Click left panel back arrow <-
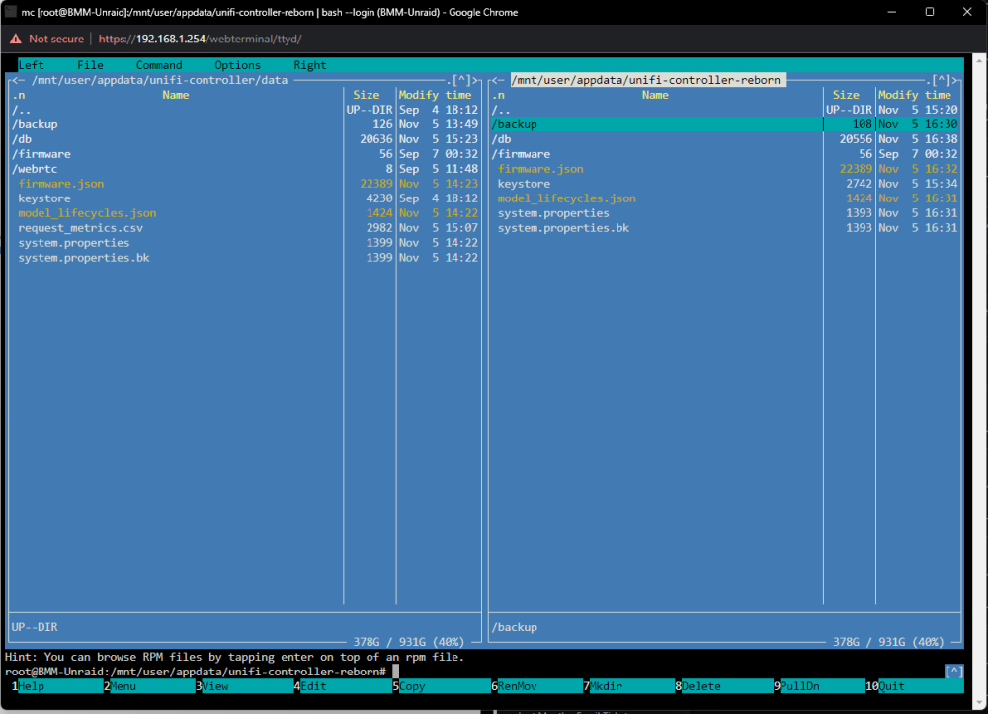The height and width of the screenshot is (714, 988). tap(18, 80)
